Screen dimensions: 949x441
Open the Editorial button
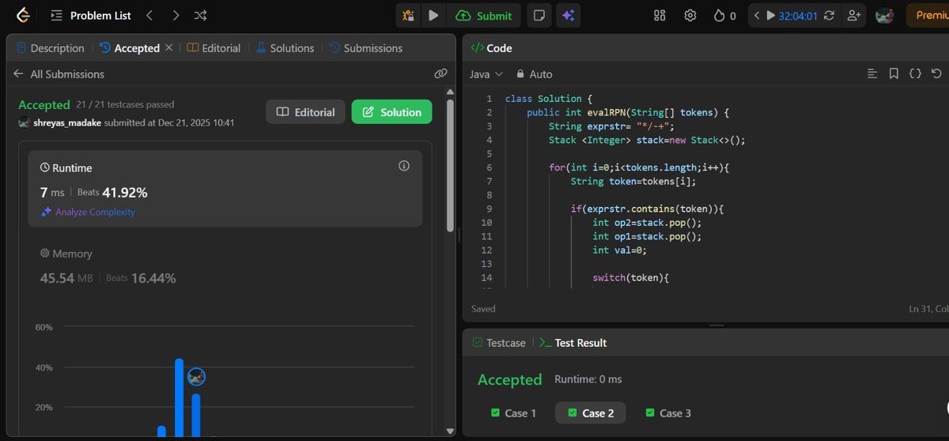click(305, 112)
